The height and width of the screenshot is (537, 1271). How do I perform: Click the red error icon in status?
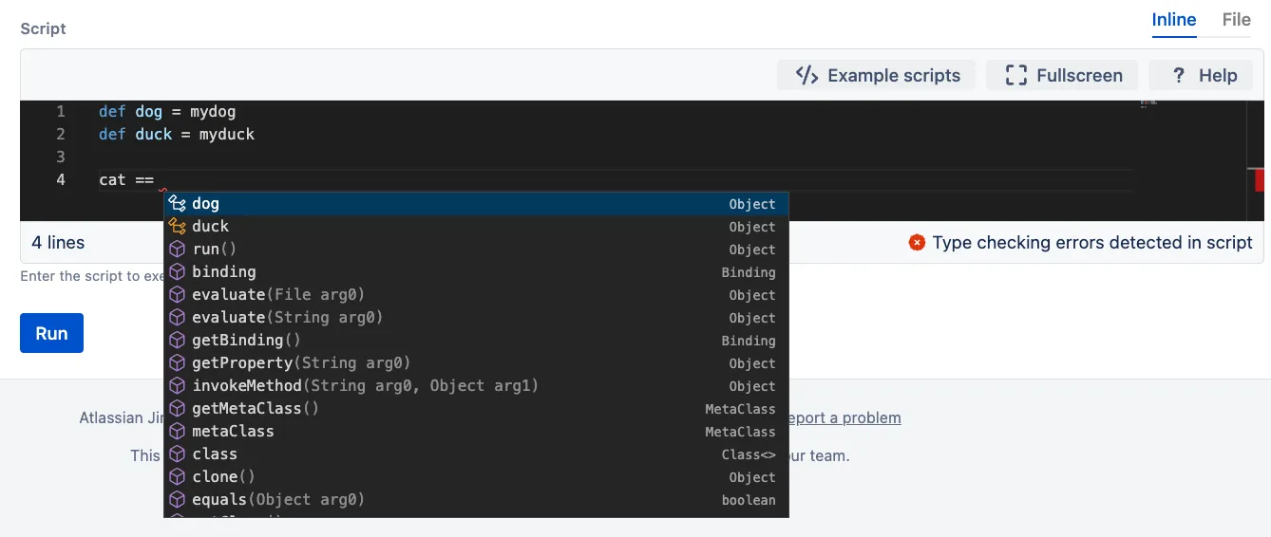[x=917, y=243]
